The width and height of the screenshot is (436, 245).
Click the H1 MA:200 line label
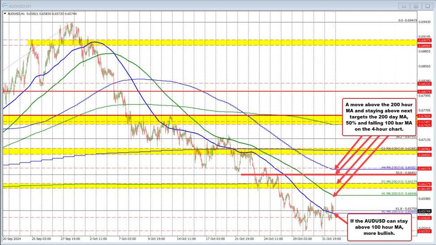point(399,193)
